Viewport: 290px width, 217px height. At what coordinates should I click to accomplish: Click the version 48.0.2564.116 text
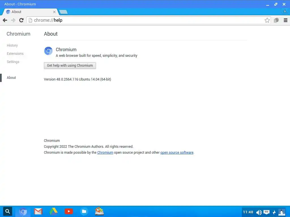click(x=78, y=79)
